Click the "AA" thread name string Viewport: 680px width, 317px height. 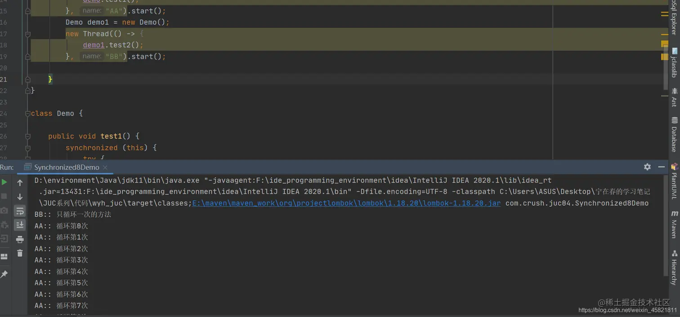114,11
